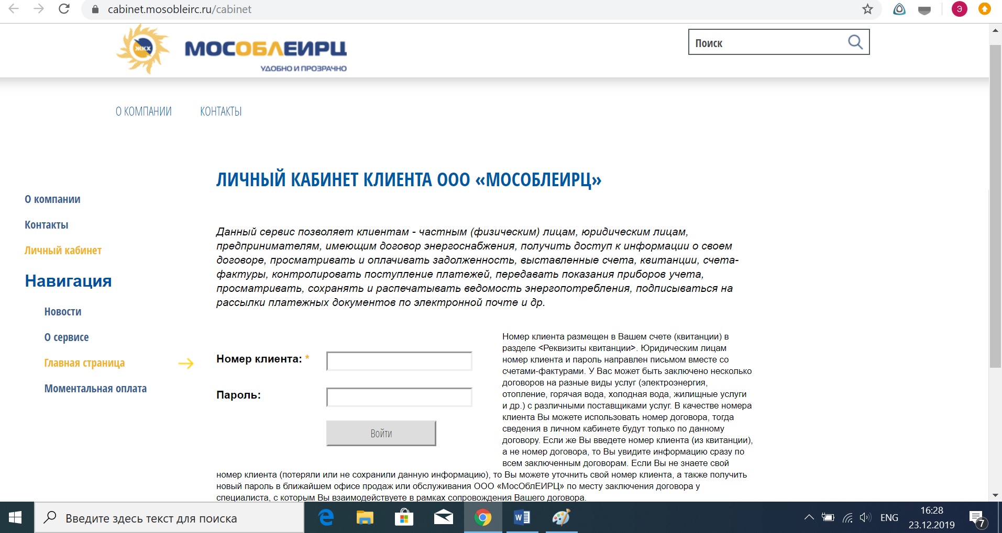
Task: Focus the Пароль password field
Action: coord(399,397)
